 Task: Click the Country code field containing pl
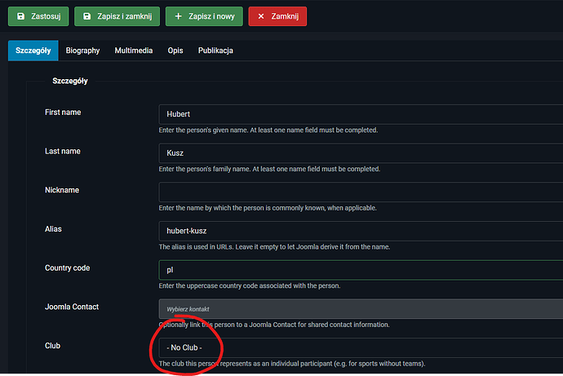(x=361, y=270)
